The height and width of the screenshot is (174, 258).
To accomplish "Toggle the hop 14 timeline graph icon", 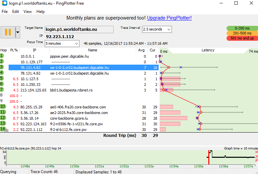I will [x=7, y=130].
